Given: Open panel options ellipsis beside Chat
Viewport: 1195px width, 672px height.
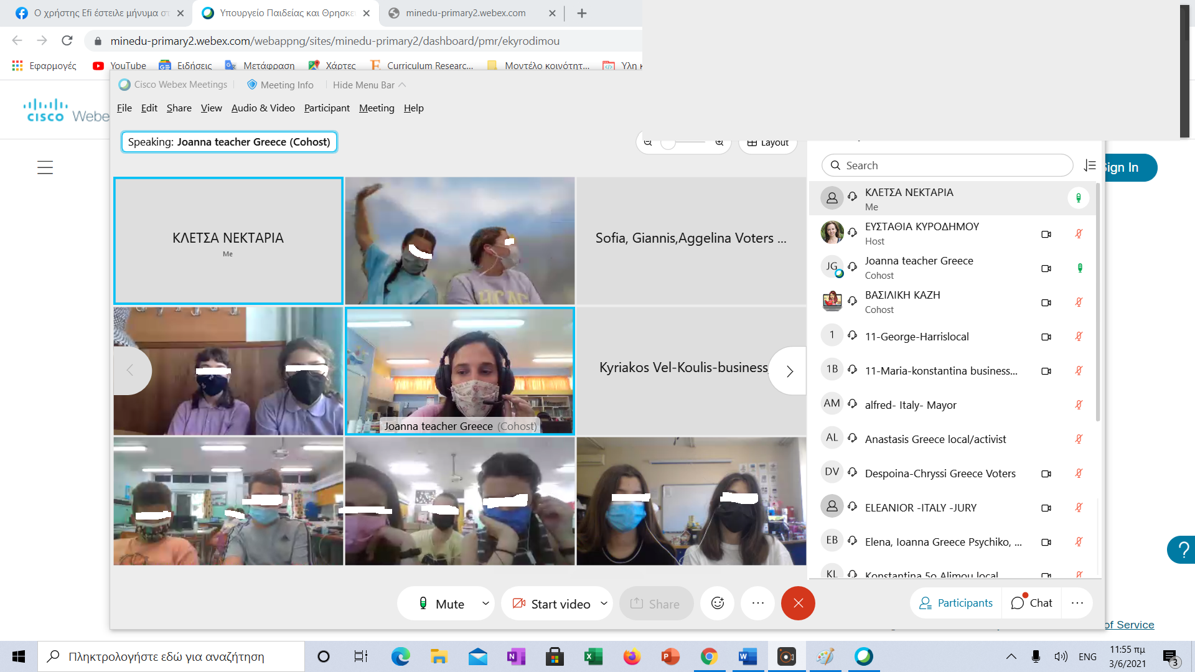Looking at the screenshot, I should (x=1077, y=603).
